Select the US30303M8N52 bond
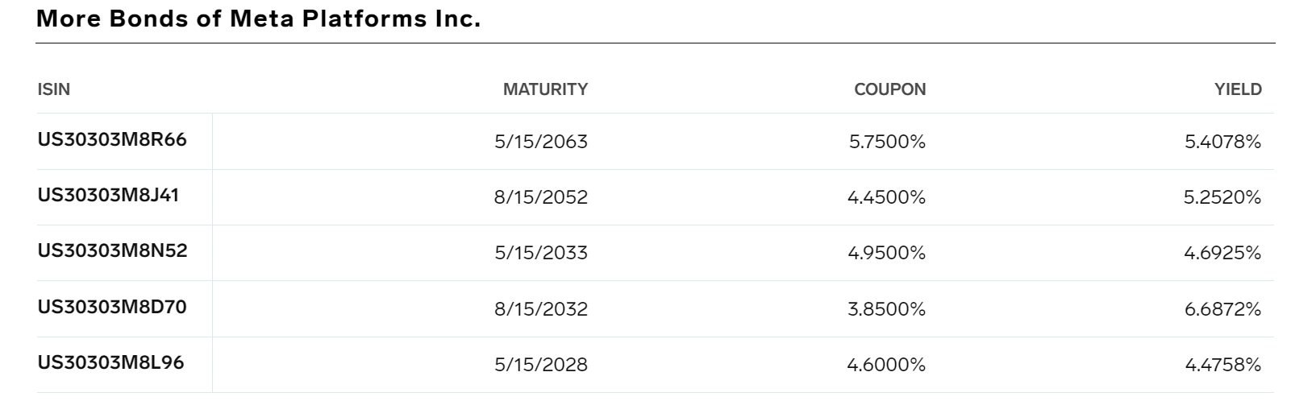This screenshot has width=1316, height=401. tap(112, 251)
